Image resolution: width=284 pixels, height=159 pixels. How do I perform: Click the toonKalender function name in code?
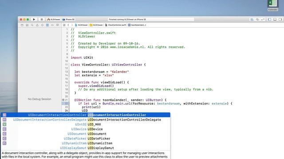pyautogui.click(x=114, y=100)
